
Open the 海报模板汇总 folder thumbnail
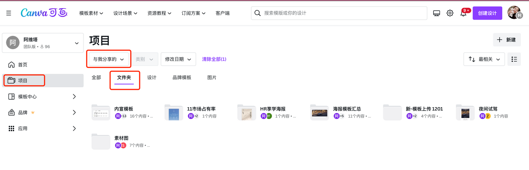pyautogui.click(x=319, y=112)
